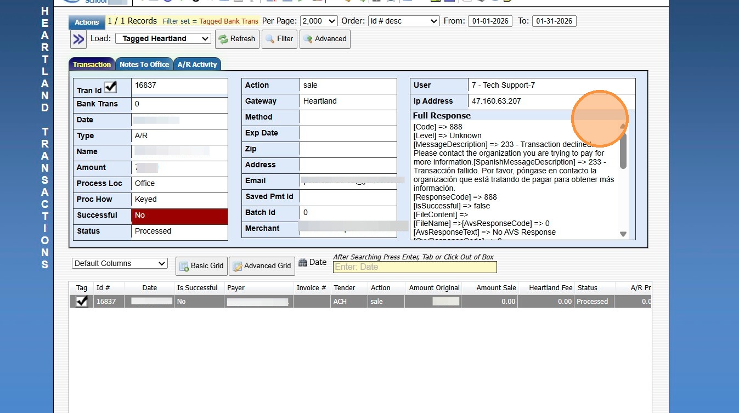Toggle the Tran Id tag checkbox
The height and width of the screenshot is (413, 739).
point(110,87)
